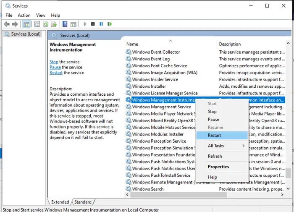
Task: Choose Stop in the context menu
Action: (222, 112)
